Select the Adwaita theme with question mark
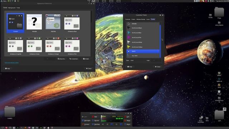The image size is (229, 129). (x=34, y=23)
